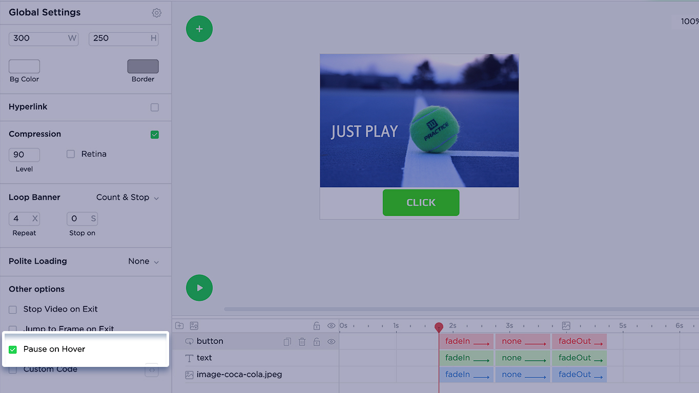Click the horizontal canvas scrollbar

click(x=461, y=309)
